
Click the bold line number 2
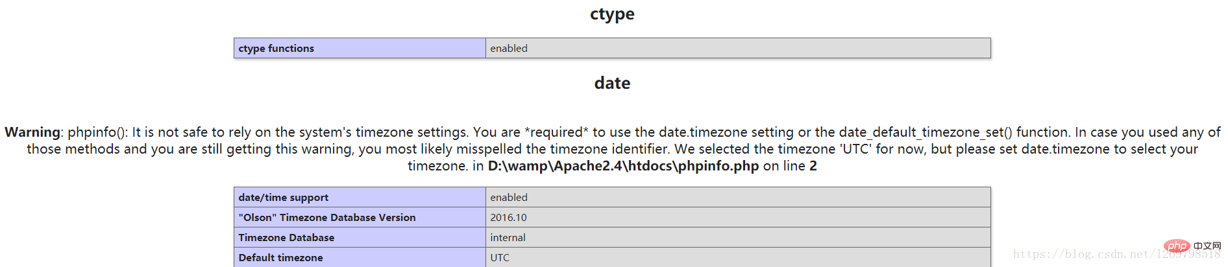[x=813, y=166]
